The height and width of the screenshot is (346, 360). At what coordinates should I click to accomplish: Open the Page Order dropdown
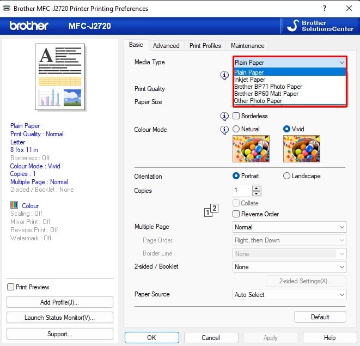(290, 240)
